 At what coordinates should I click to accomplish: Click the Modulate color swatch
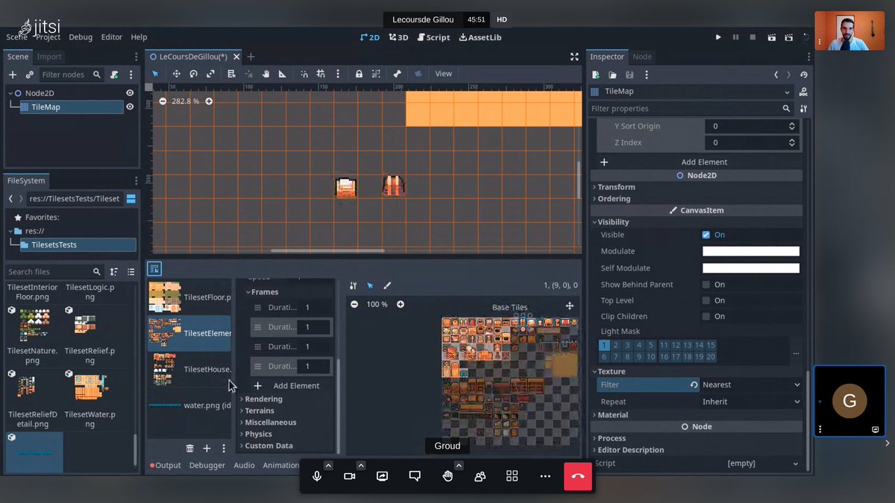pos(750,251)
